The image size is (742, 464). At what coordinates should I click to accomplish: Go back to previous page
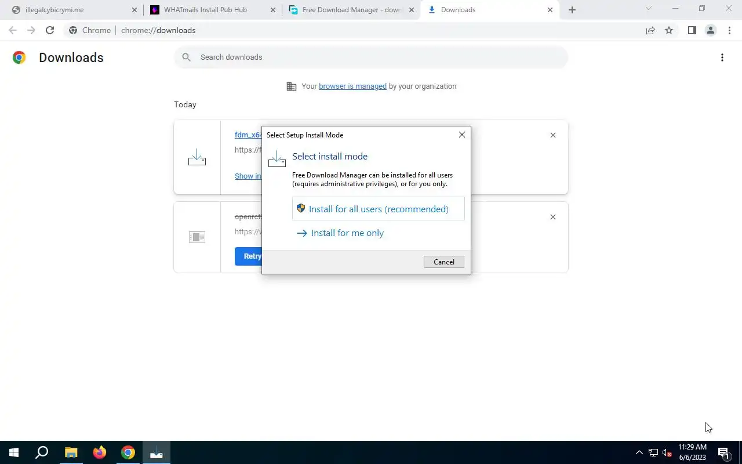tap(13, 30)
